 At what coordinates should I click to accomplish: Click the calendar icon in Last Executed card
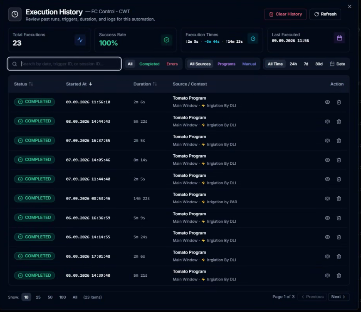click(x=339, y=38)
